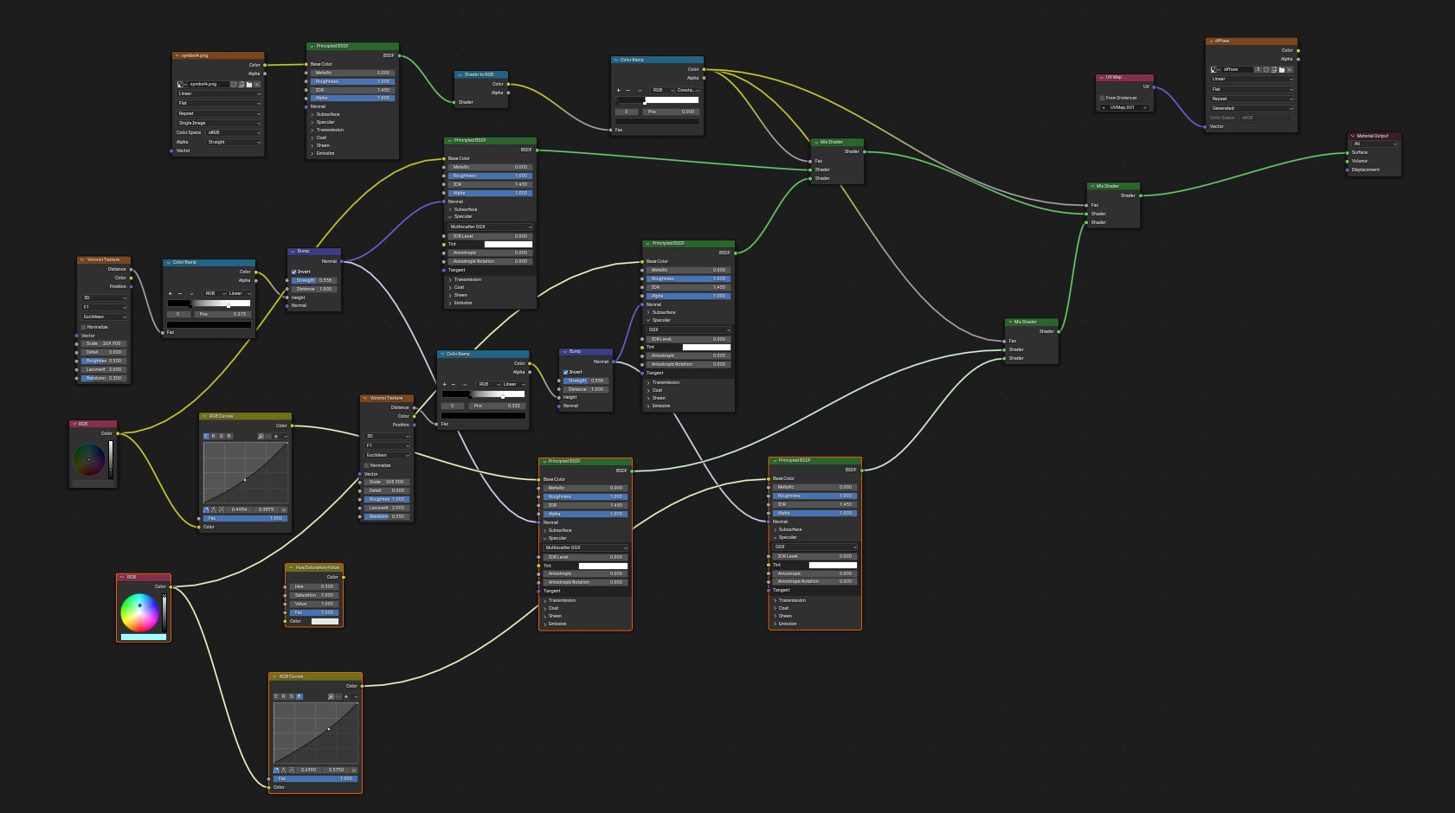Open the Constant interpolation dropdown on Color Ramp
1455x813 pixels.
click(x=687, y=90)
